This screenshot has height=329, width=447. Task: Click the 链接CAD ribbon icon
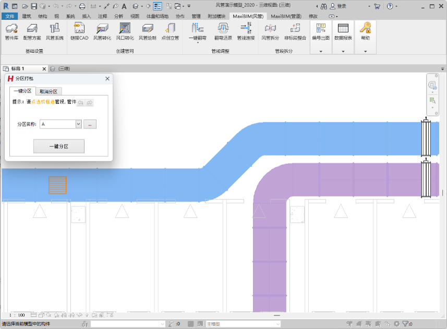(x=79, y=31)
